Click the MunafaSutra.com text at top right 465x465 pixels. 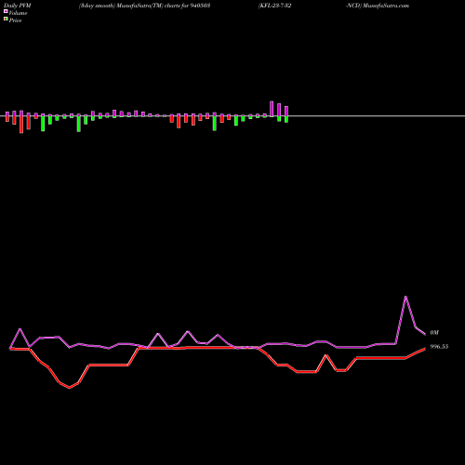[385, 6]
